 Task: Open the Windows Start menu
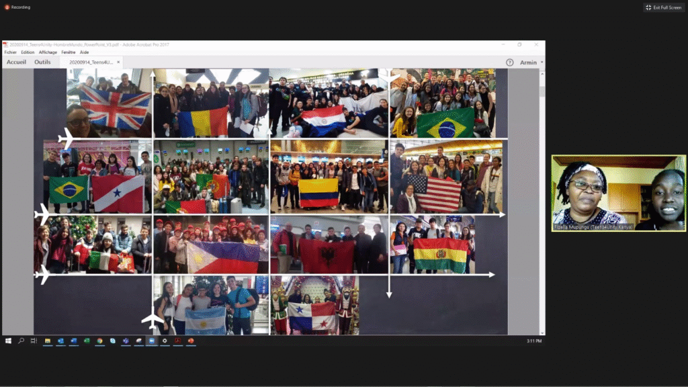[9, 342]
